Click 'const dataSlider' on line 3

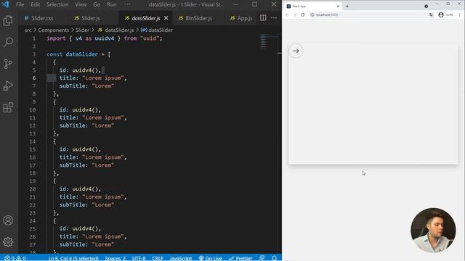coord(72,54)
